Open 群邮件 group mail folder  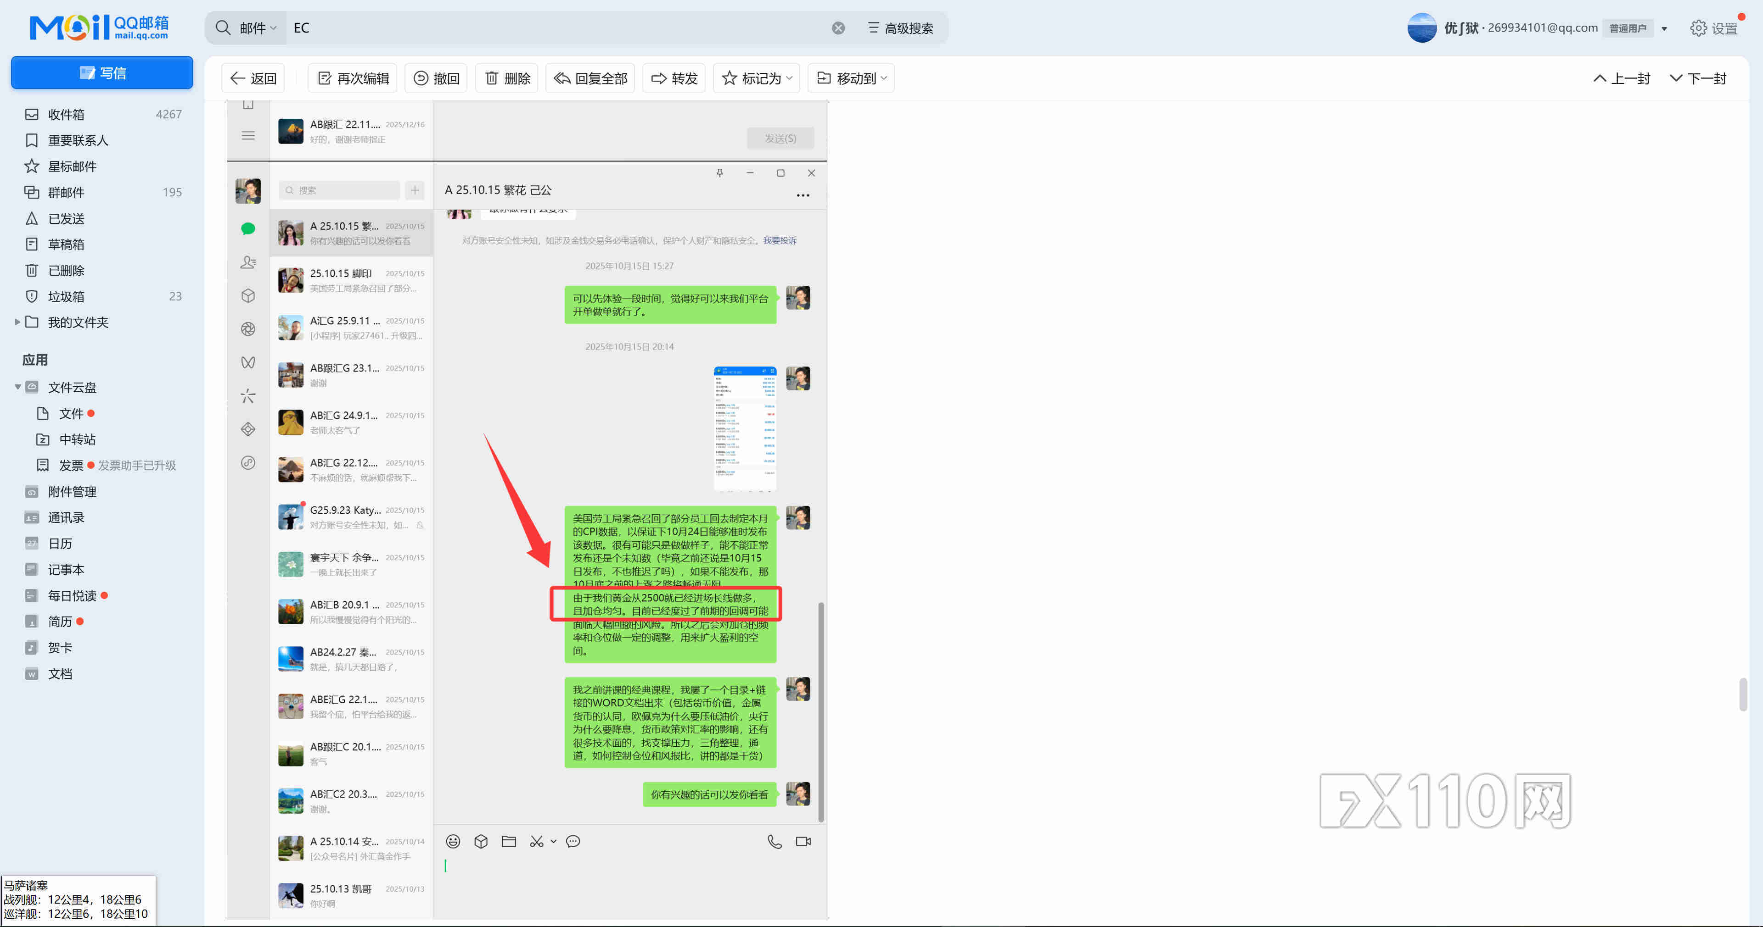103,192
